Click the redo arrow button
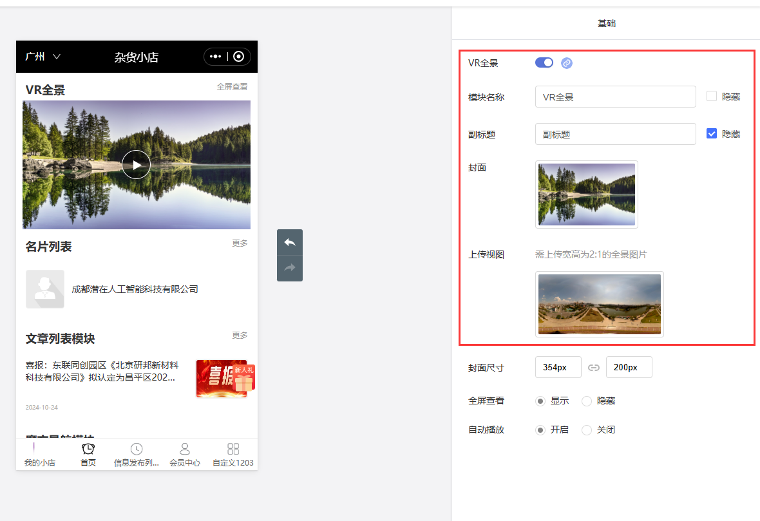The width and height of the screenshot is (760, 521). 290,268
